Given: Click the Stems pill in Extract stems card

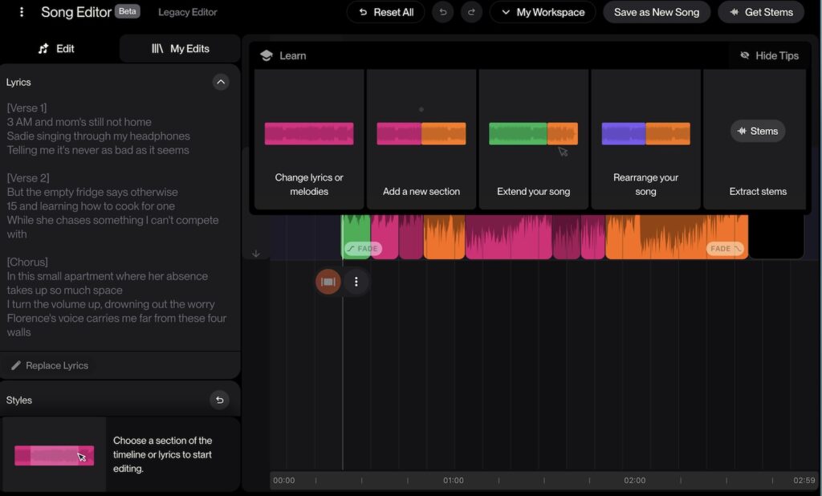Looking at the screenshot, I should (758, 131).
